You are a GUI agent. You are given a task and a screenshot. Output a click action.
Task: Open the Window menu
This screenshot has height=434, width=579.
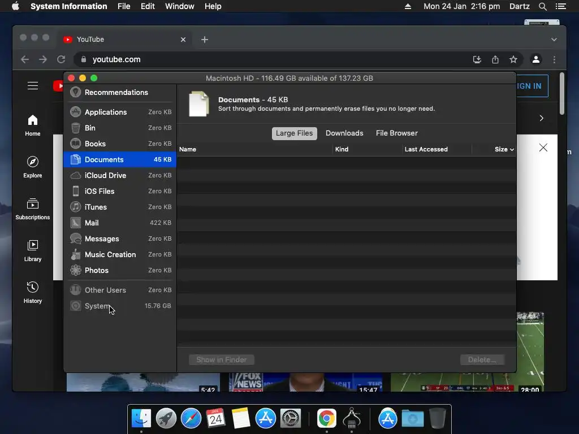pyautogui.click(x=179, y=6)
